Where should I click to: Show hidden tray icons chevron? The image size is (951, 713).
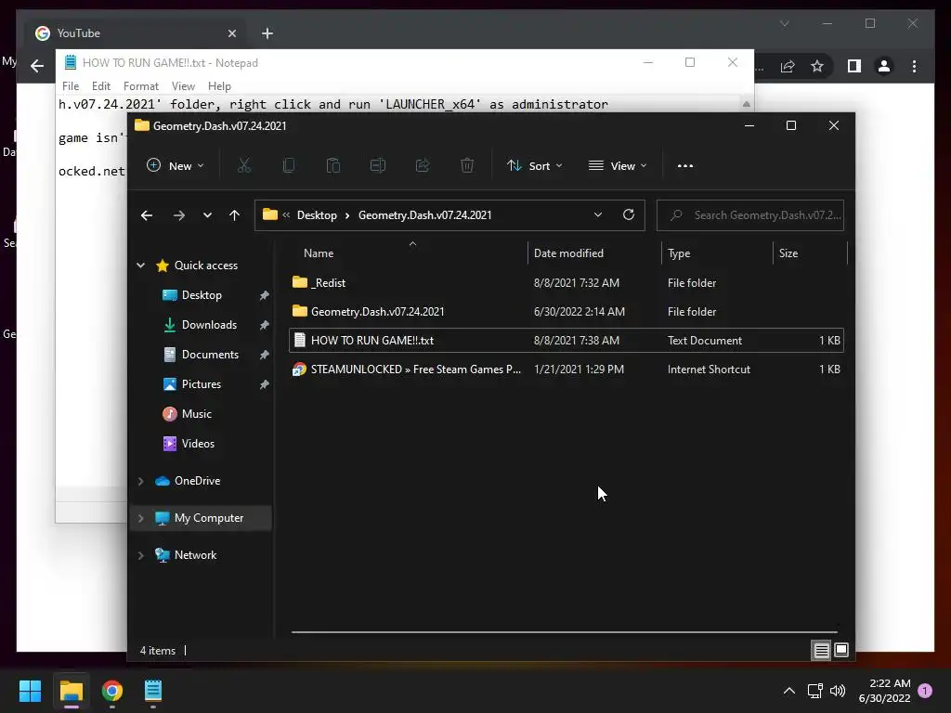click(789, 691)
